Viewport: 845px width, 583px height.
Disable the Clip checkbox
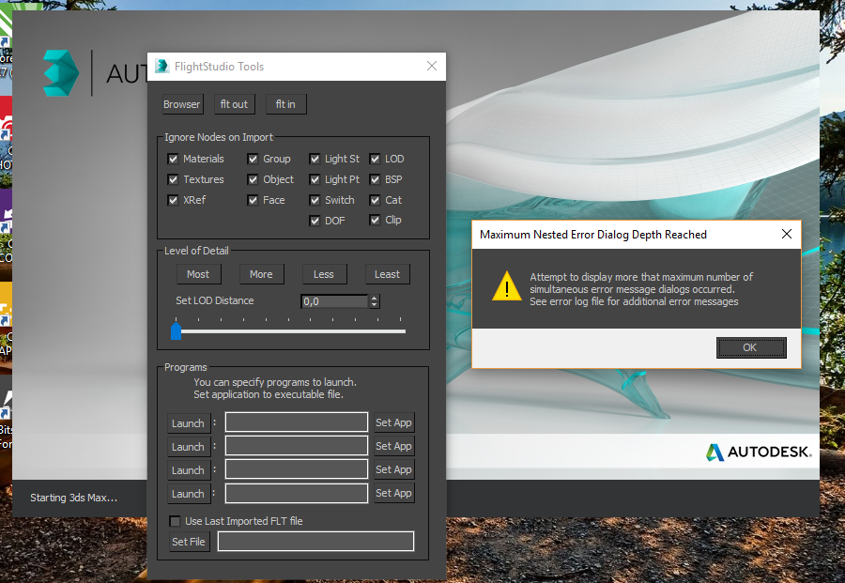point(373,220)
